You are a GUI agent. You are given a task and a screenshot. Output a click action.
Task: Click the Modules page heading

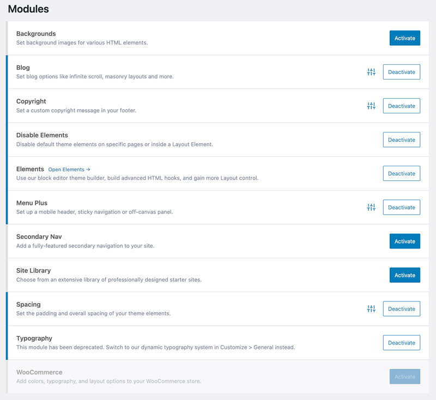(x=28, y=9)
